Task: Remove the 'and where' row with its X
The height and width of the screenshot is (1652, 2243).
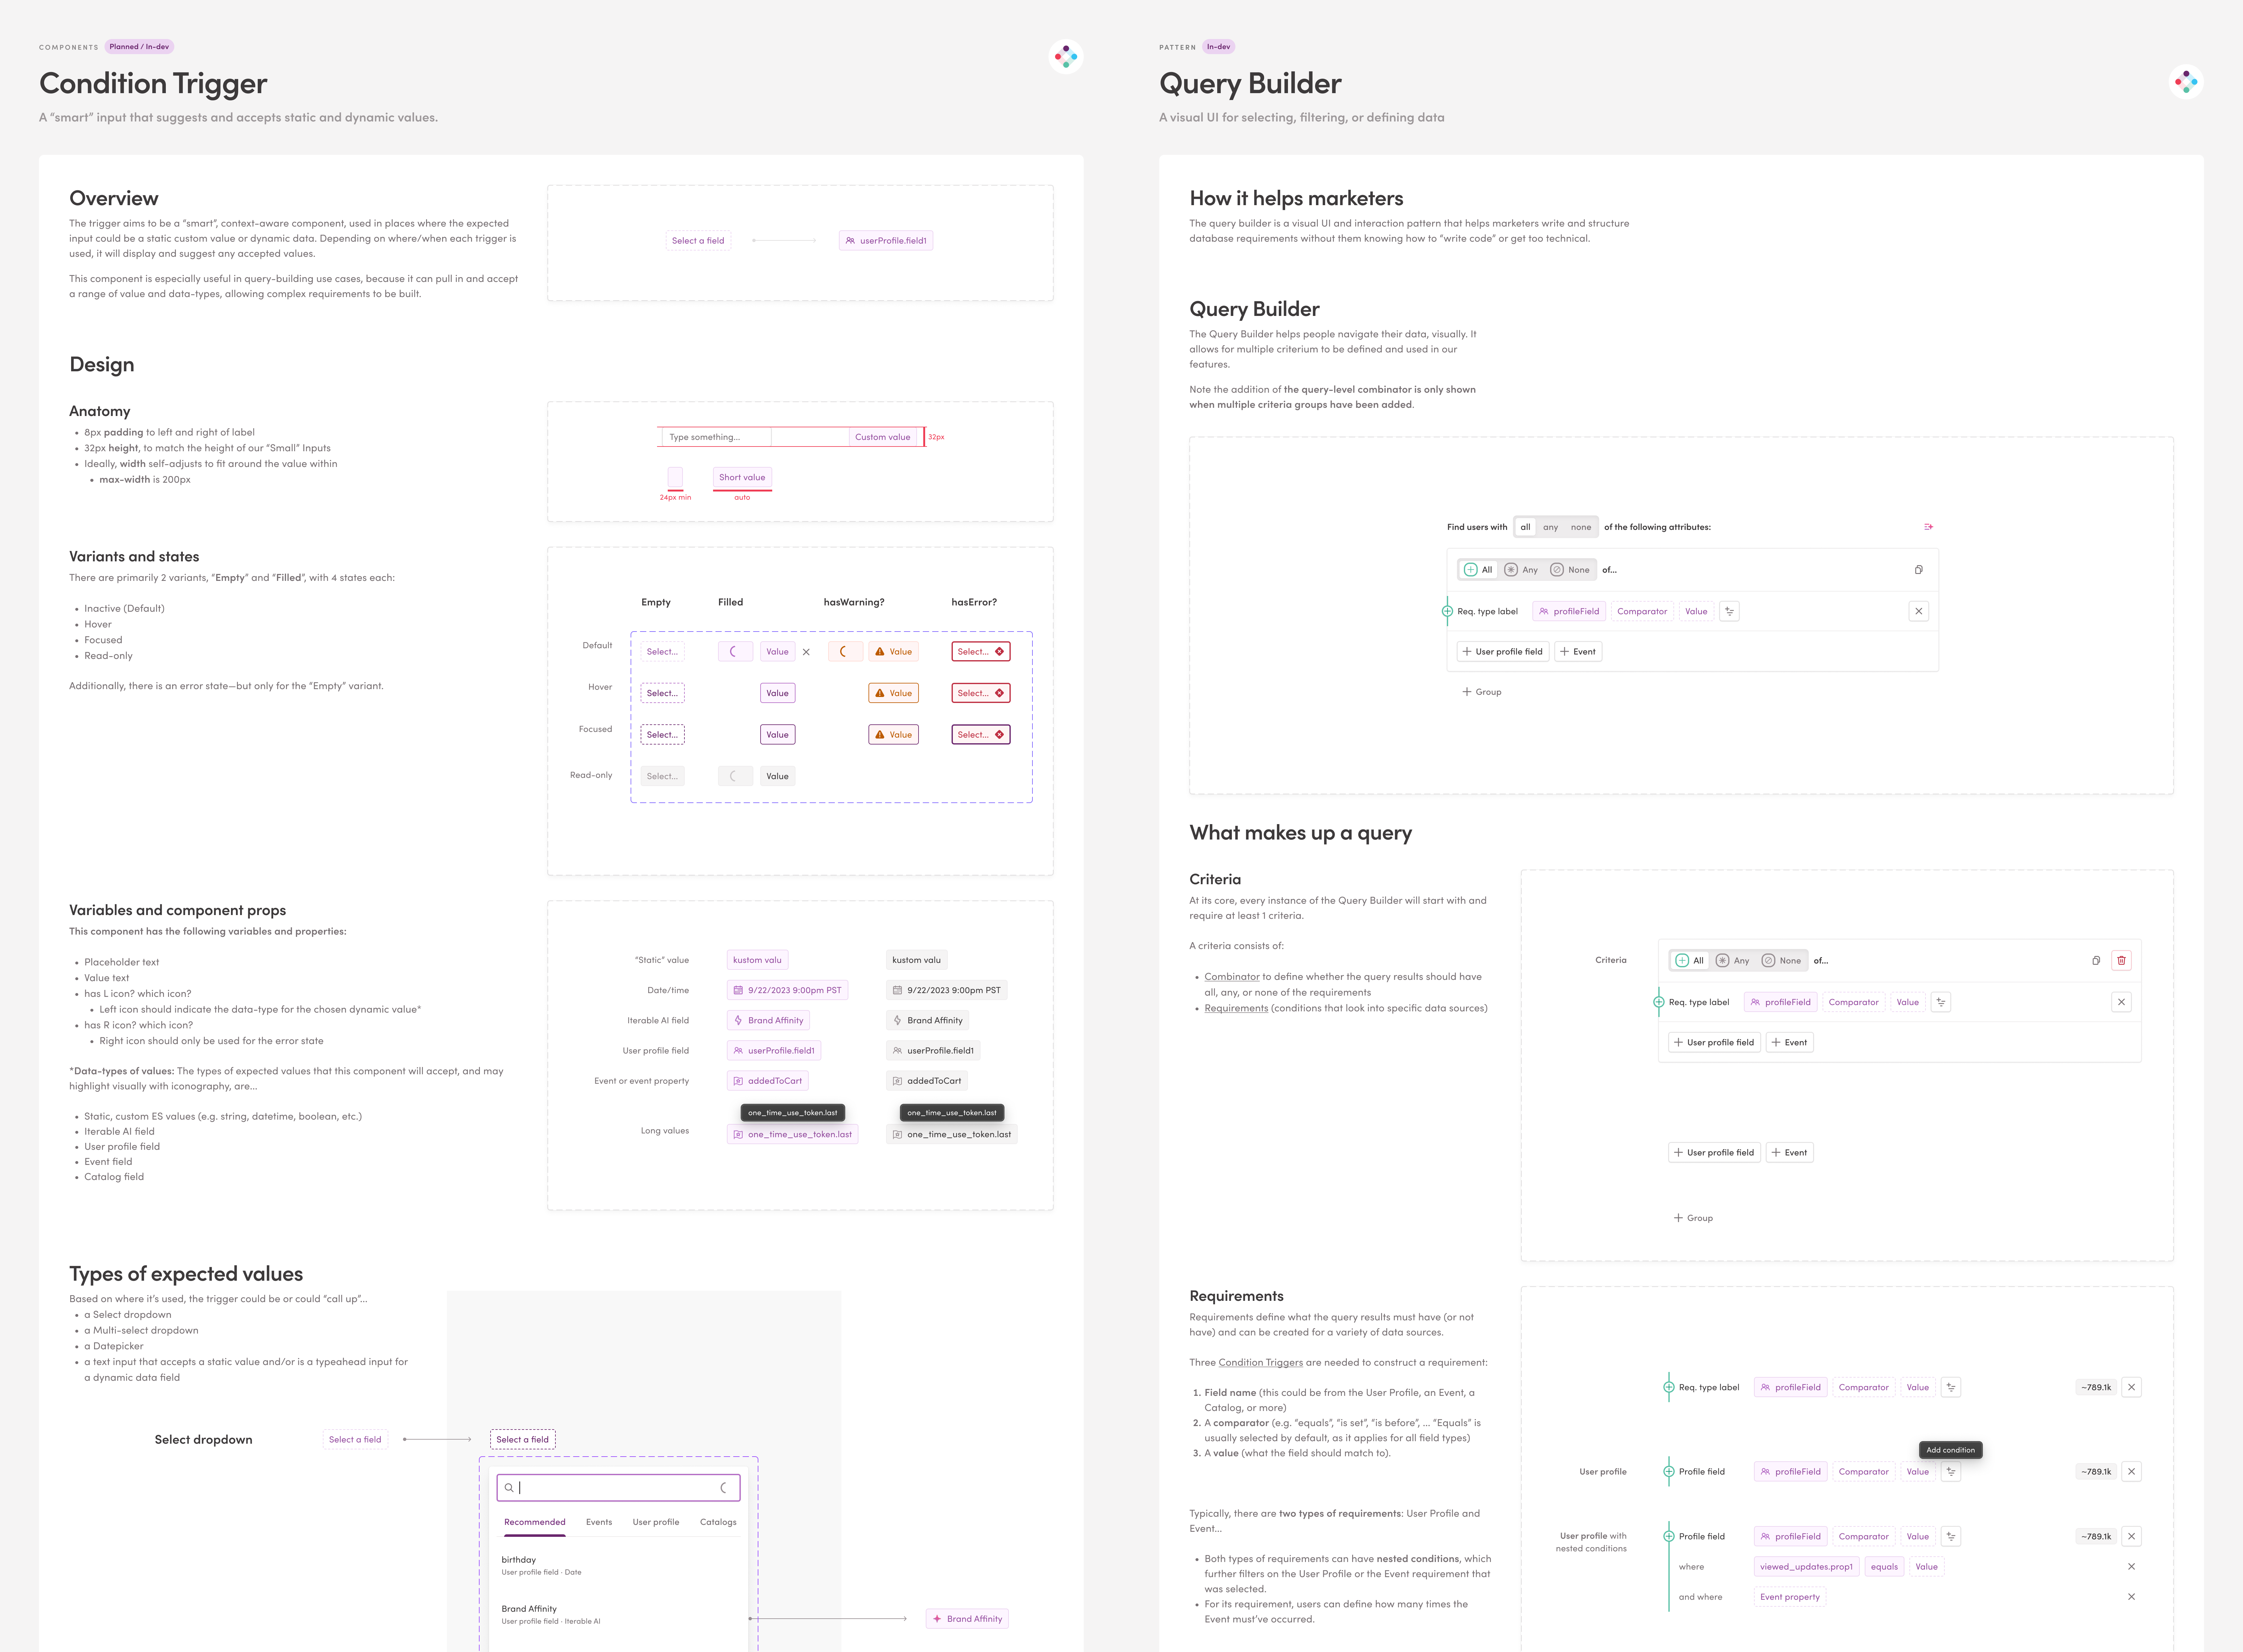Action: [x=2131, y=1597]
